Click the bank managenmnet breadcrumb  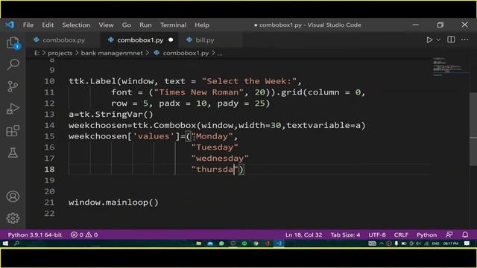click(x=112, y=53)
